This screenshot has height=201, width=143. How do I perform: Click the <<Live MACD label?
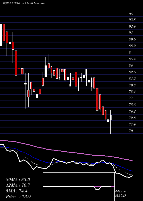120,194
